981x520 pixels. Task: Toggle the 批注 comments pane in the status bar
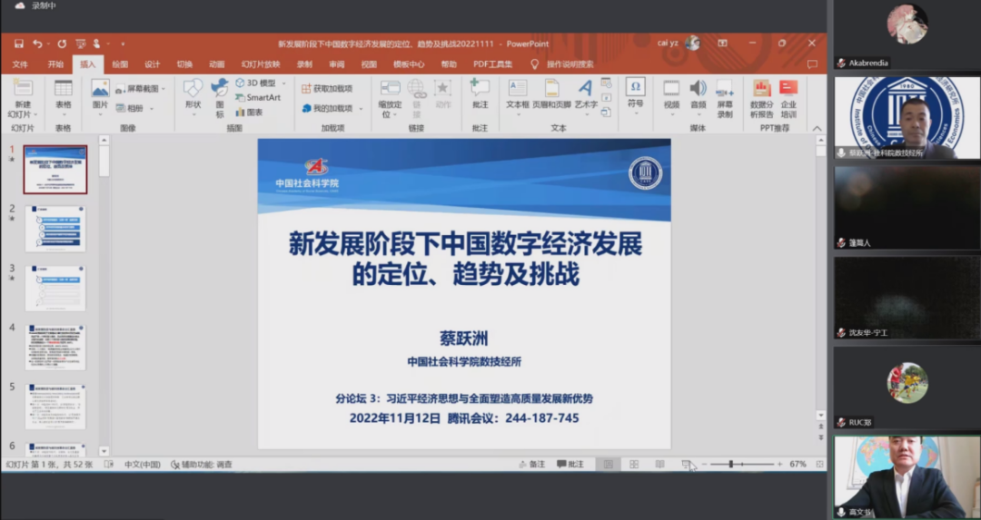(570, 464)
